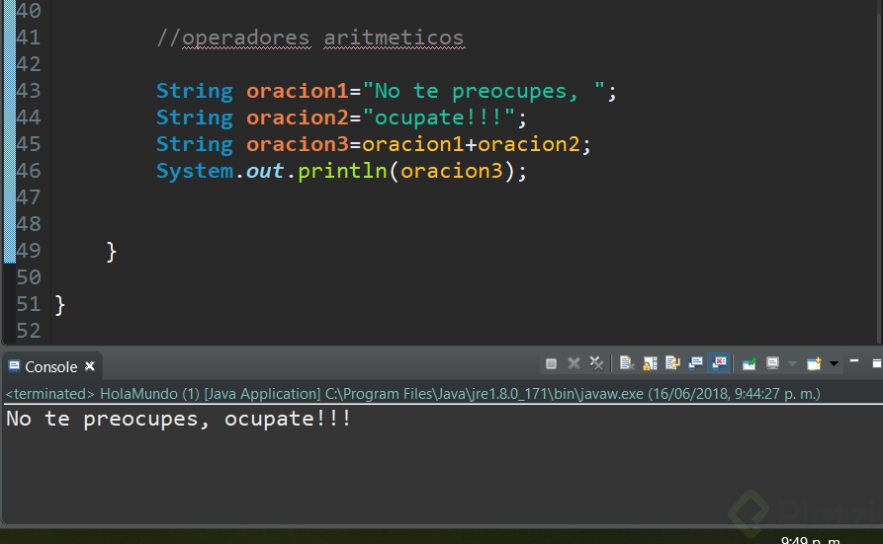The height and width of the screenshot is (544, 883).
Task: Toggle Show Console on standard error change
Action: click(x=719, y=363)
